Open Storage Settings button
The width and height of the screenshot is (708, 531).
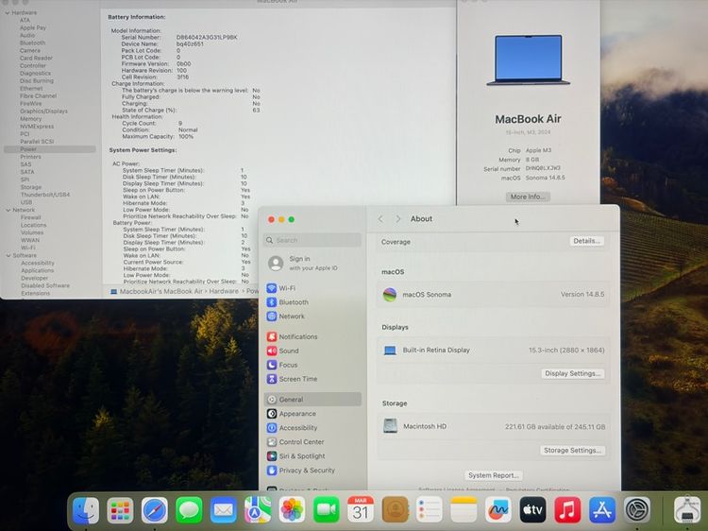572,450
